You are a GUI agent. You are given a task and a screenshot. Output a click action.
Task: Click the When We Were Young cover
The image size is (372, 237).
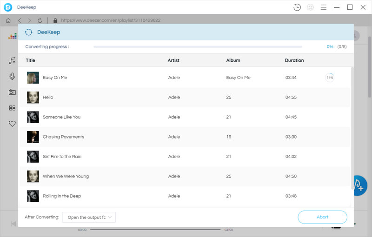(33, 176)
